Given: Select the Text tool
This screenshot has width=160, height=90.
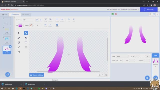Looking at the screenshot, I should point(26,42).
